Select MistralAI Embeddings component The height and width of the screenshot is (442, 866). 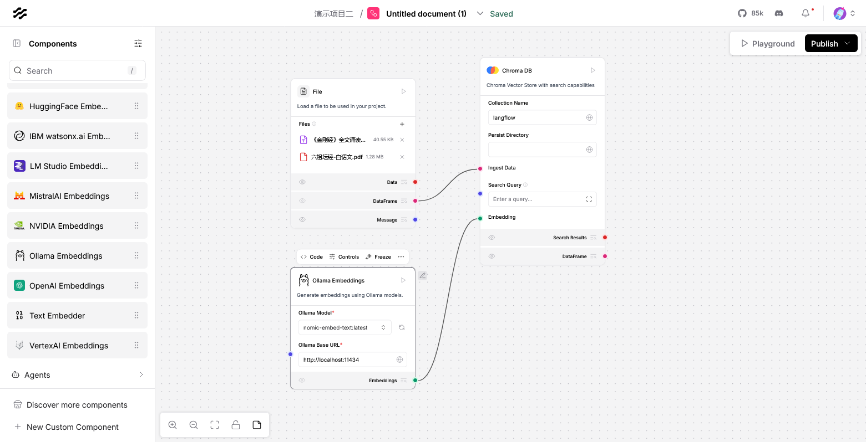[x=77, y=196]
